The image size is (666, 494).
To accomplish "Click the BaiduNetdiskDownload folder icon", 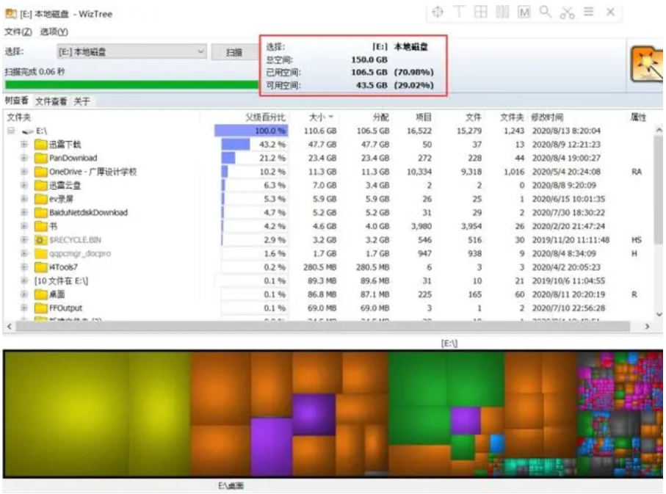I will click(x=41, y=212).
